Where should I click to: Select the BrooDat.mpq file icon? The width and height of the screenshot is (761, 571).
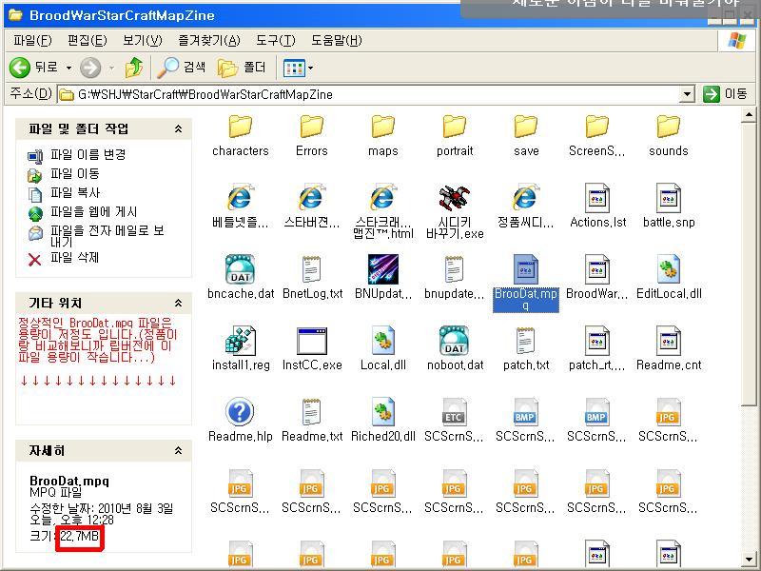pos(525,269)
